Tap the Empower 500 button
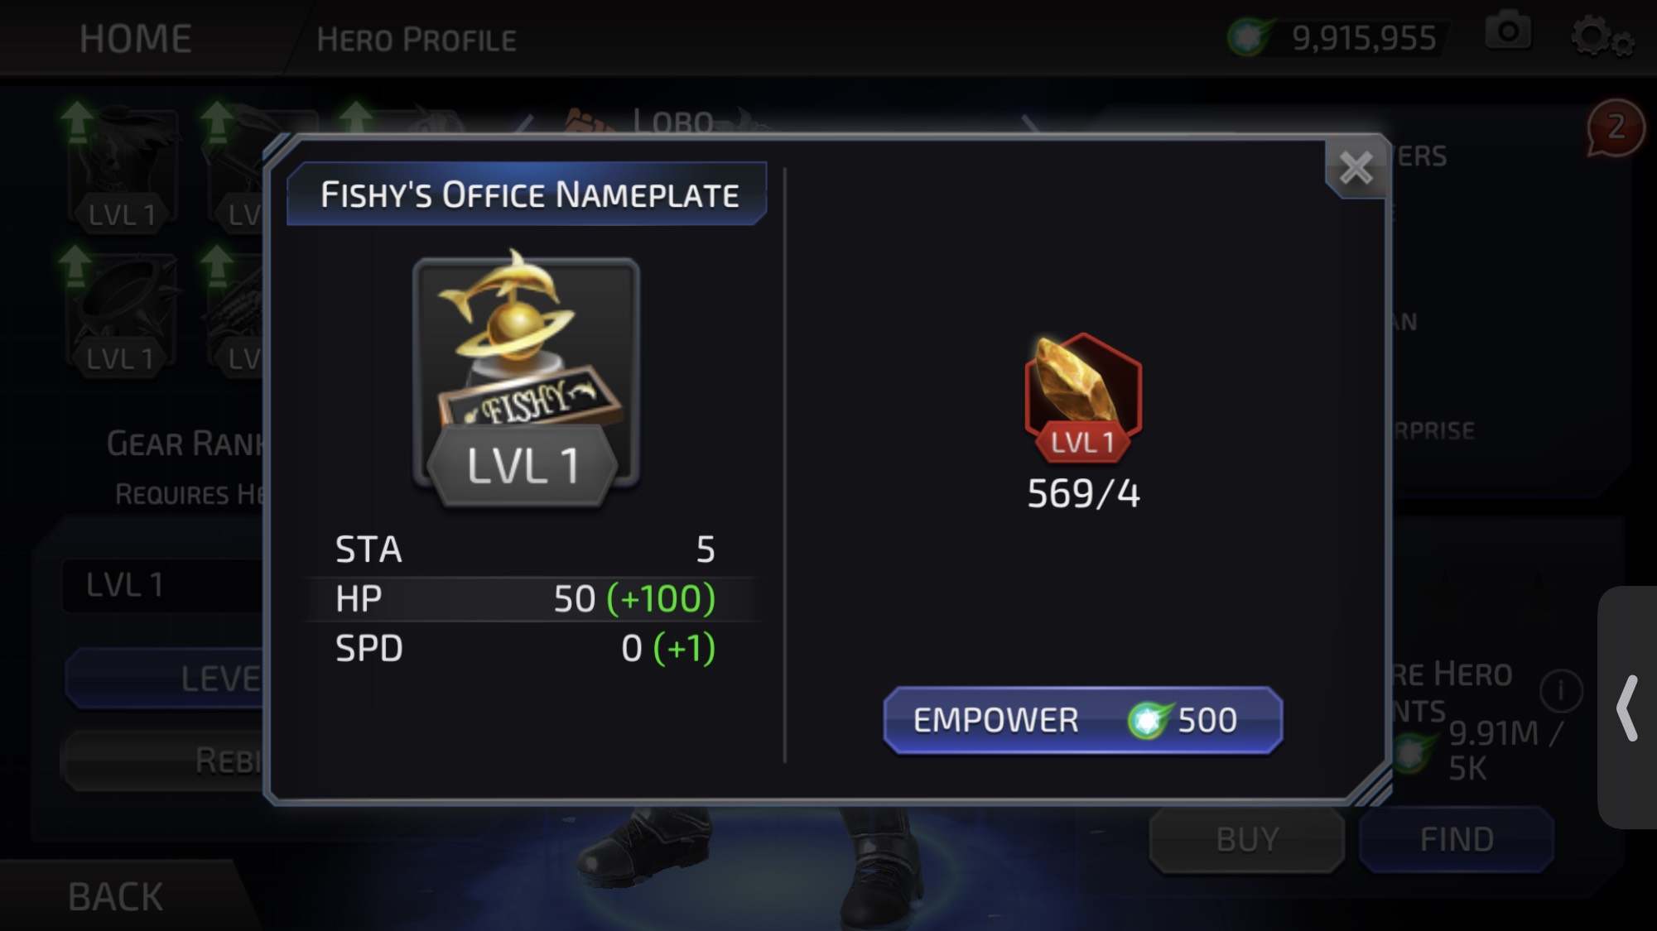The height and width of the screenshot is (931, 1657). click(1083, 720)
